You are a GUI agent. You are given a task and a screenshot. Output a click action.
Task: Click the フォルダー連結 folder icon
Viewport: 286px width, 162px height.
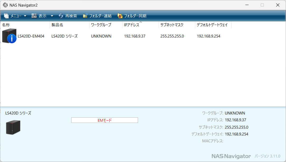click(x=85, y=16)
